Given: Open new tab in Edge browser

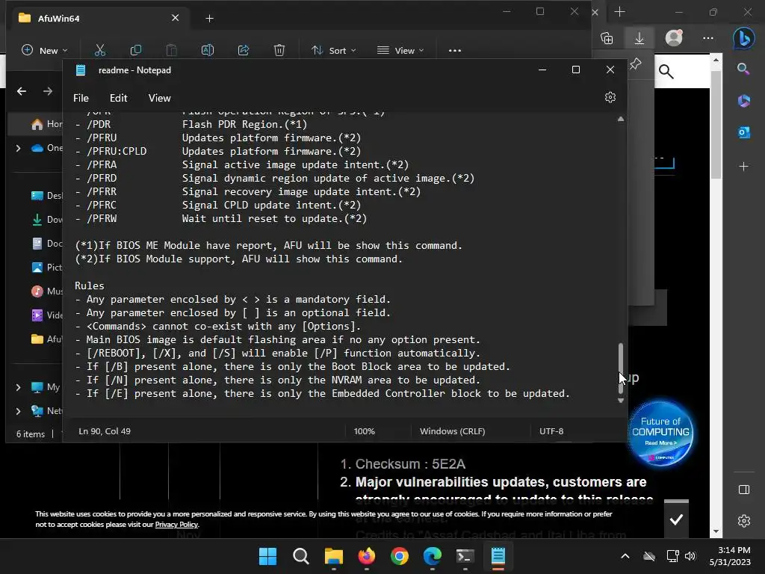Looking at the screenshot, I should point(619,12).
